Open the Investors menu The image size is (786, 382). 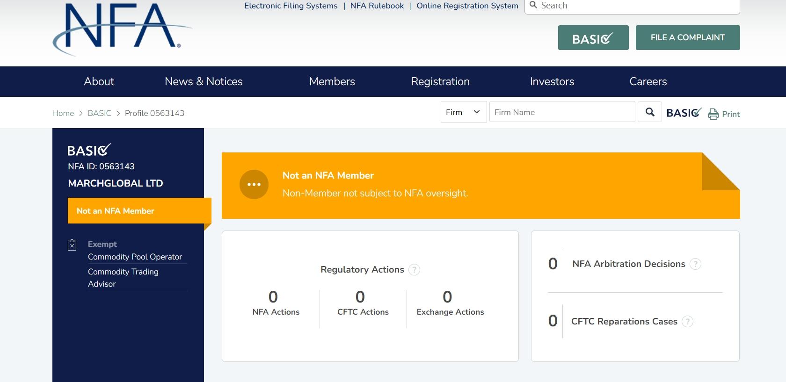pos(552,81)
